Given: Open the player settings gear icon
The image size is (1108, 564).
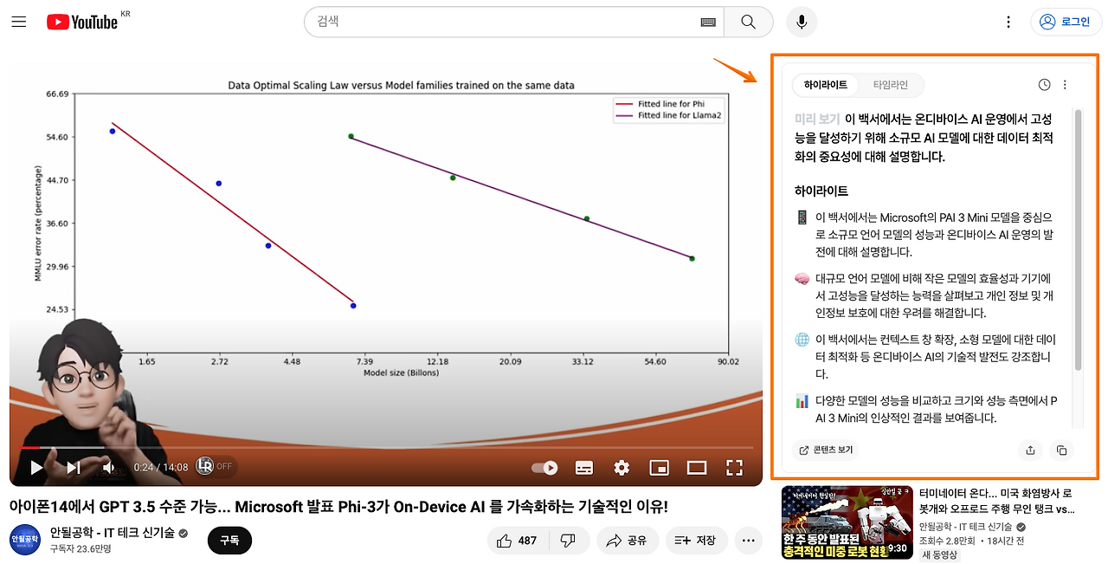Looking at the screenshot, I should click(622, 467).
